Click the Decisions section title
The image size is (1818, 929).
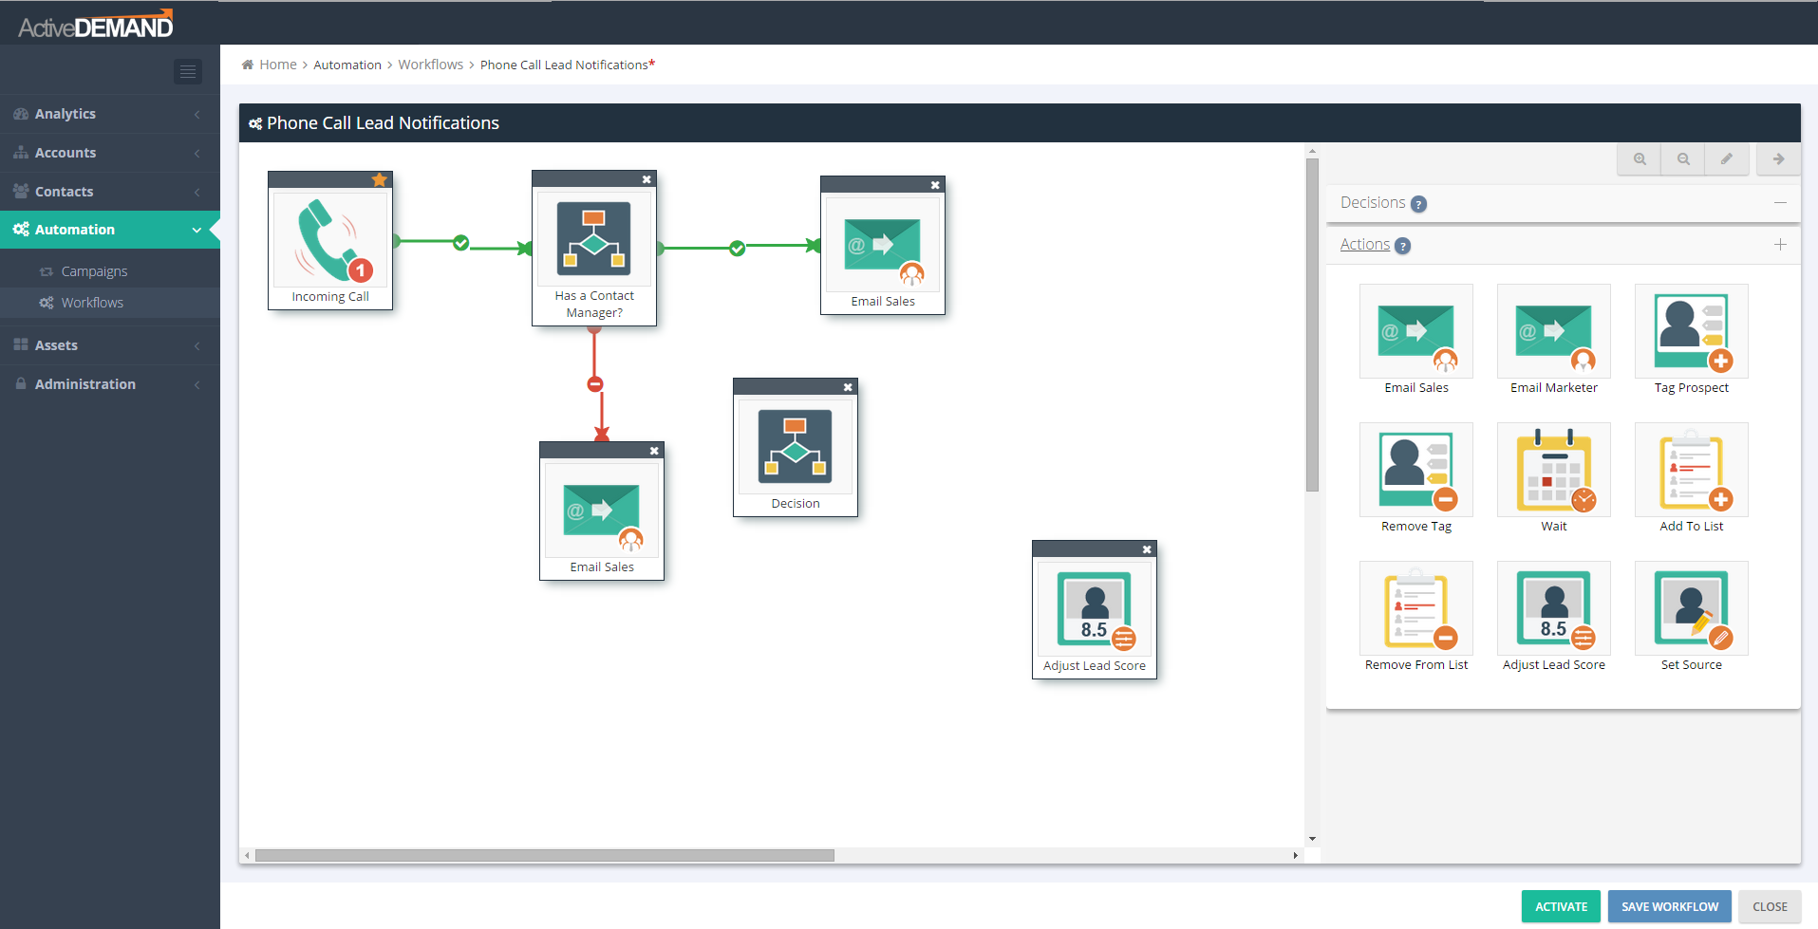pos(1373,203)
